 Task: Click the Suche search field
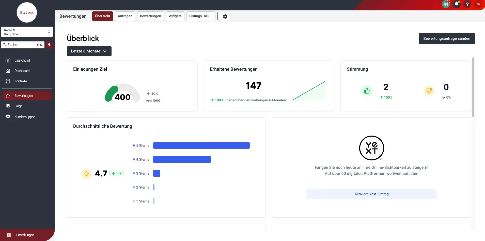point(23,45)
